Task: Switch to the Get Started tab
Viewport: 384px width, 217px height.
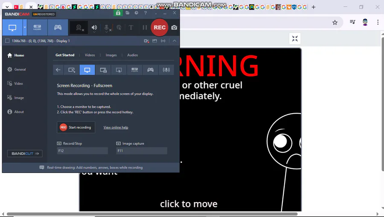Action: (65, 55)
